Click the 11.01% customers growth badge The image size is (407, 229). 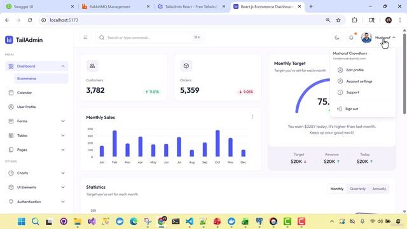click(153, 92)
